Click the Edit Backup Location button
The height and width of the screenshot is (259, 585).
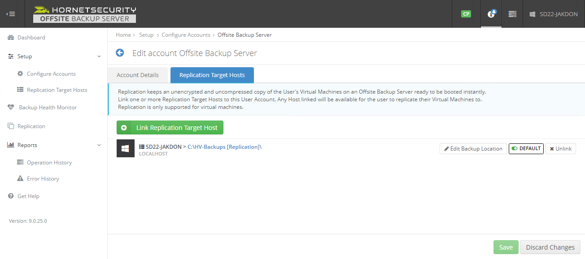[x=473, y=149]
